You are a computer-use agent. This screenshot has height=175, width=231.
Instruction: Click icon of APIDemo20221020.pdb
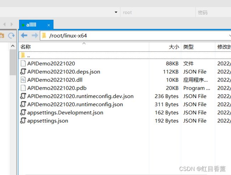click(23, 88)
